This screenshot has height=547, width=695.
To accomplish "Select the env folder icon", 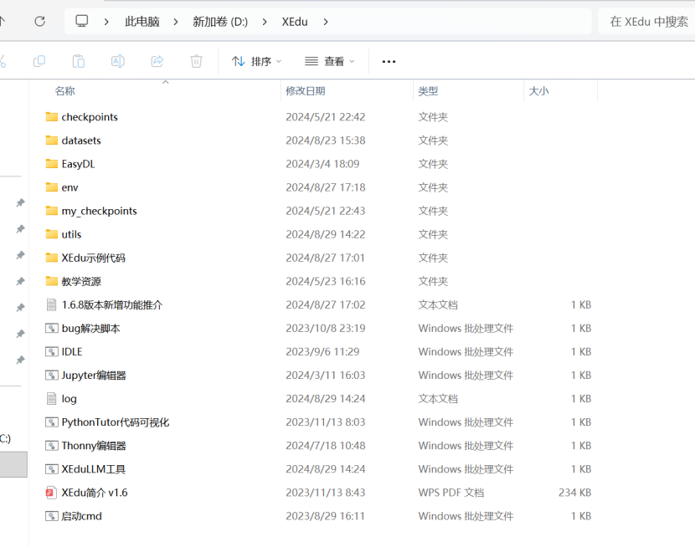I will (x=51, y=187).
